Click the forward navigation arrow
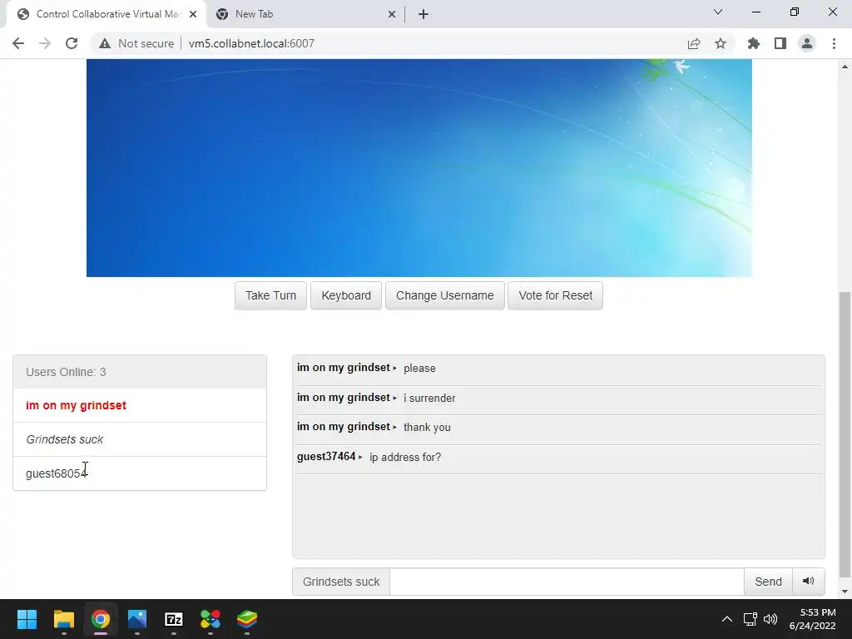The height and width of the screenshot is (639, 852). [45, 43]
